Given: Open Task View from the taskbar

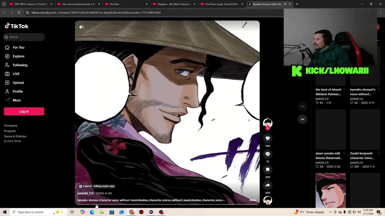Looking at the screenshot, I should [72, 212].
